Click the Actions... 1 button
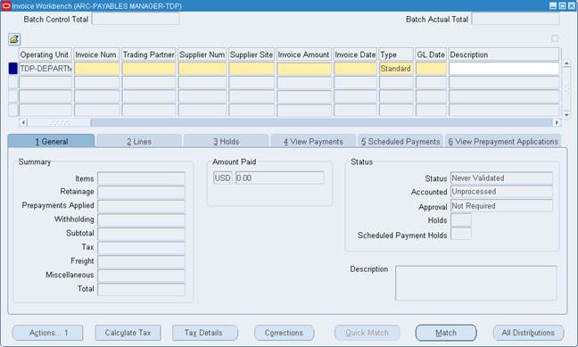Screen dimensions: 578x347 (48, 333)
